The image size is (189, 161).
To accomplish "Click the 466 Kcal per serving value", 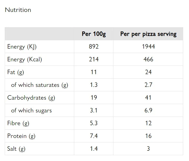I will point(148,59).
